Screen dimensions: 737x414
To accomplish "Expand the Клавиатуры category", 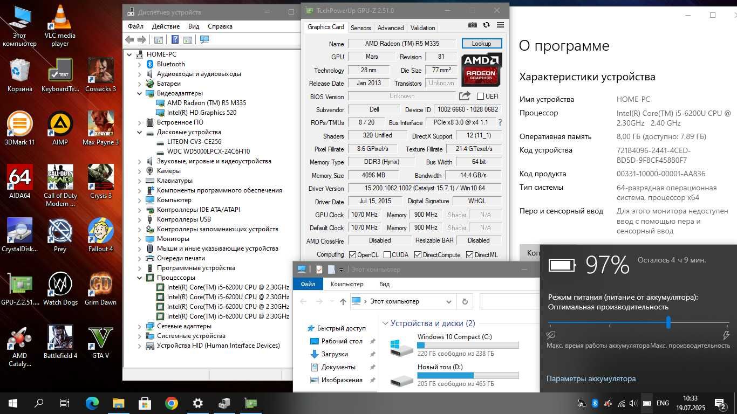I will [x=139, y=181].
